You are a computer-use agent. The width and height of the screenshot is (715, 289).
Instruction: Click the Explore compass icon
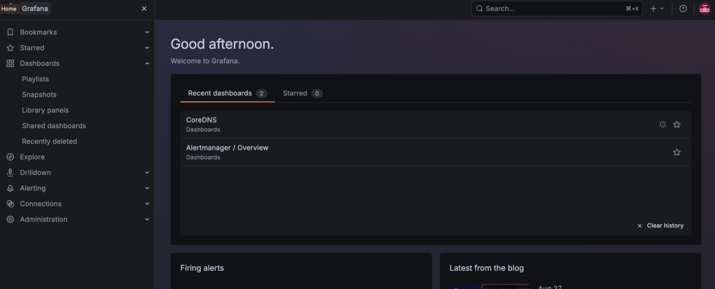pyautogui.click(x=10, y=157)
